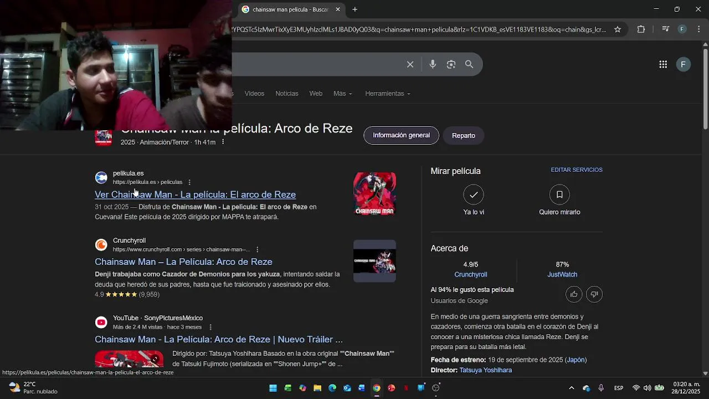The image size is (709, 399).
Task: Open more options next to 1h 41m
Action: tap(223, 142)
